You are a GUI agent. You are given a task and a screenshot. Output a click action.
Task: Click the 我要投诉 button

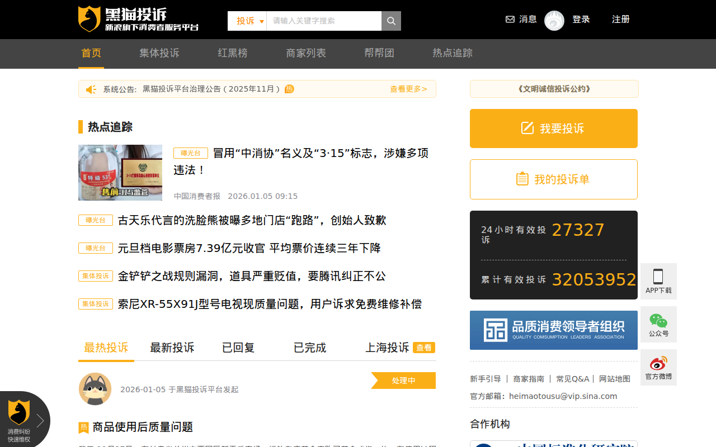[x=553, y=128]
